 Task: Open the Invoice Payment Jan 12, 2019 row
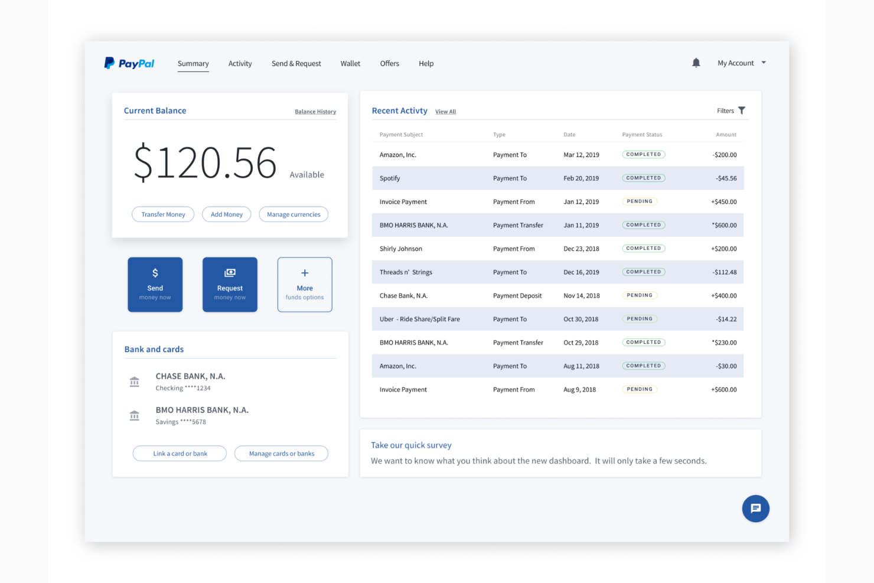click(558, 201)
